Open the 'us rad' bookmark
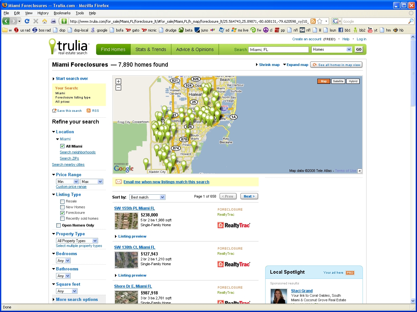417x312 pixels. click(22, 30)
